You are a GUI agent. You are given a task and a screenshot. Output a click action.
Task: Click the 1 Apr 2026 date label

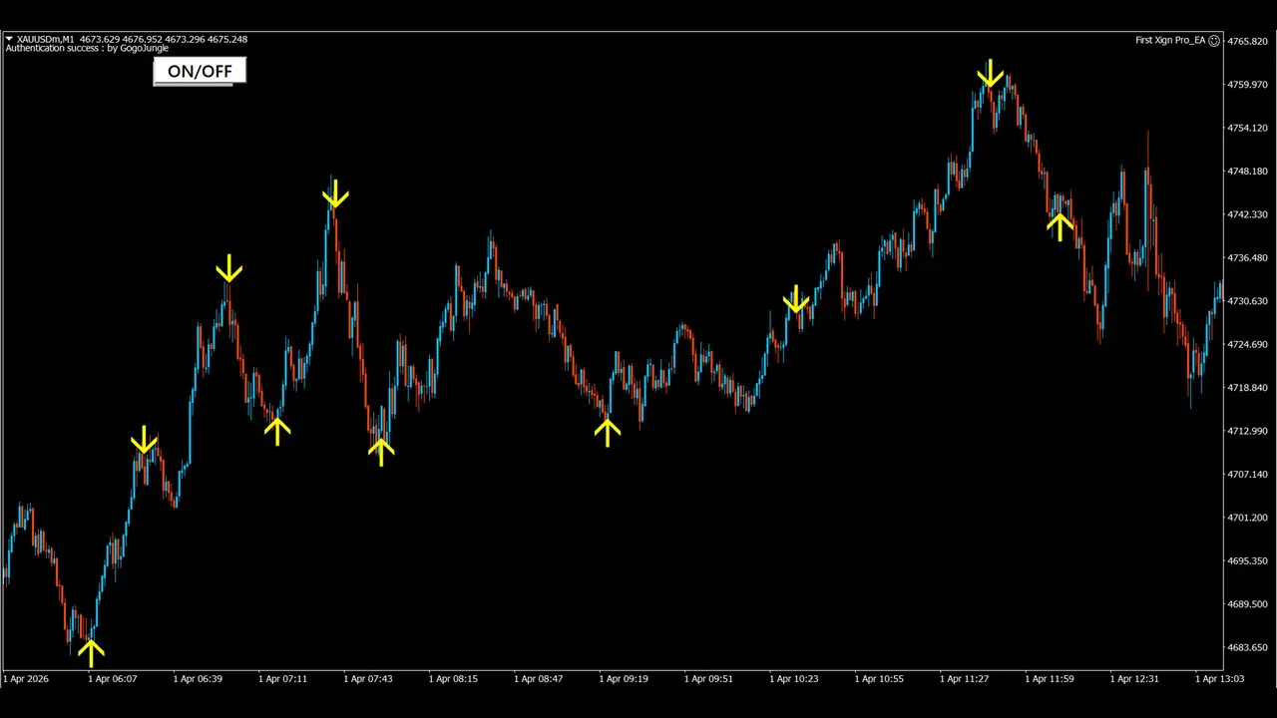[27, 679]
